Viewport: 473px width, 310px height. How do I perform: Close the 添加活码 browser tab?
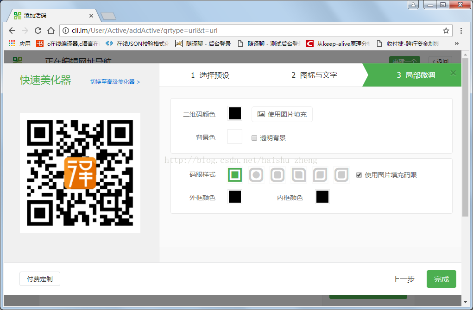pyautogui.click(x=91, y=16)
